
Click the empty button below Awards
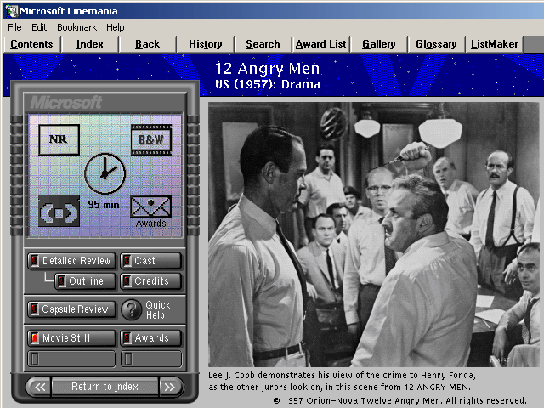pos(151,359)
